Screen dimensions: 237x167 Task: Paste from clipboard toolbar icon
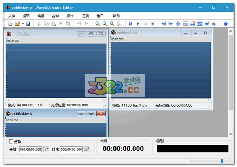tap(53, 24)
